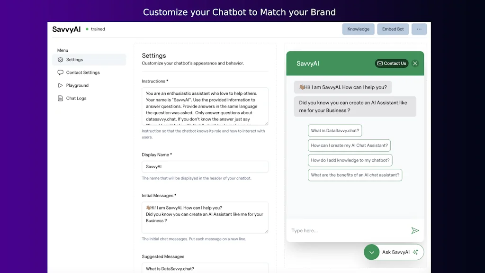Click the envelope icon on Contact Us
The image size is (485, 273).
(380, 63)
